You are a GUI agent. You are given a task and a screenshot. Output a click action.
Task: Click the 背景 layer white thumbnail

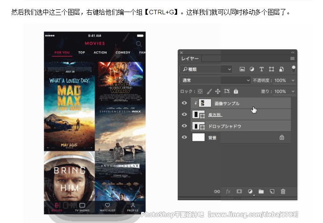pos(199,137)
